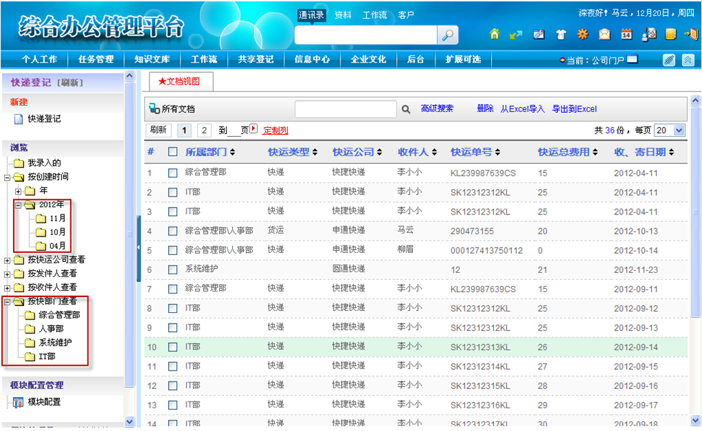Open the 信息中心 menu
The width and height of the screenshot is (702, 431).
(312, 59)
